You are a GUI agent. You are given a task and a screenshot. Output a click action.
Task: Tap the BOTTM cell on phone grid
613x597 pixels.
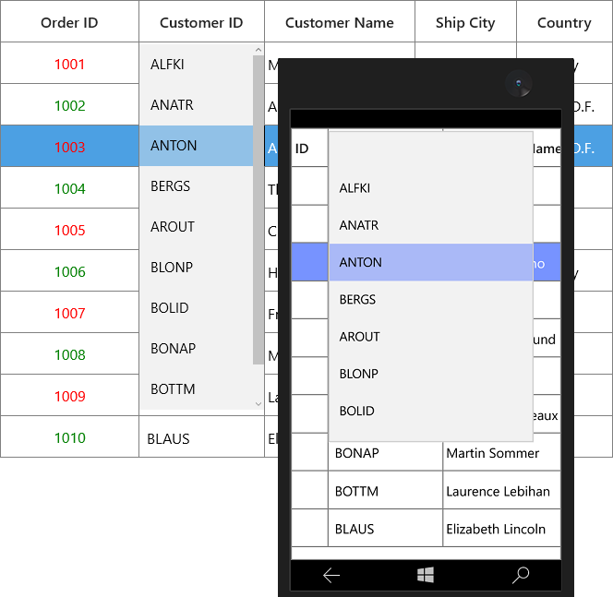click(386, 490)
